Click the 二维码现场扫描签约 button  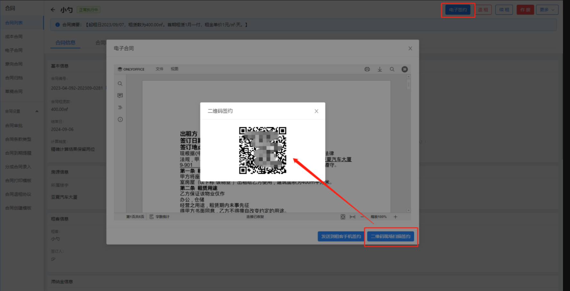tap(390, 236)
